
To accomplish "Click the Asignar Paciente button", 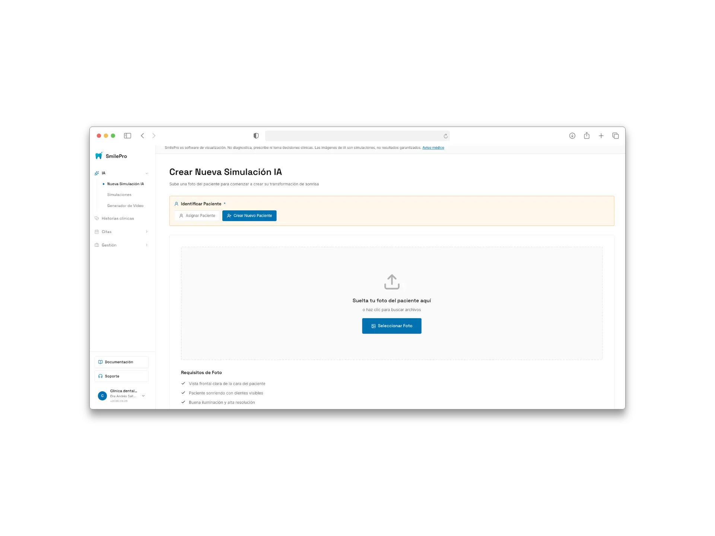I will click(197, 216).
